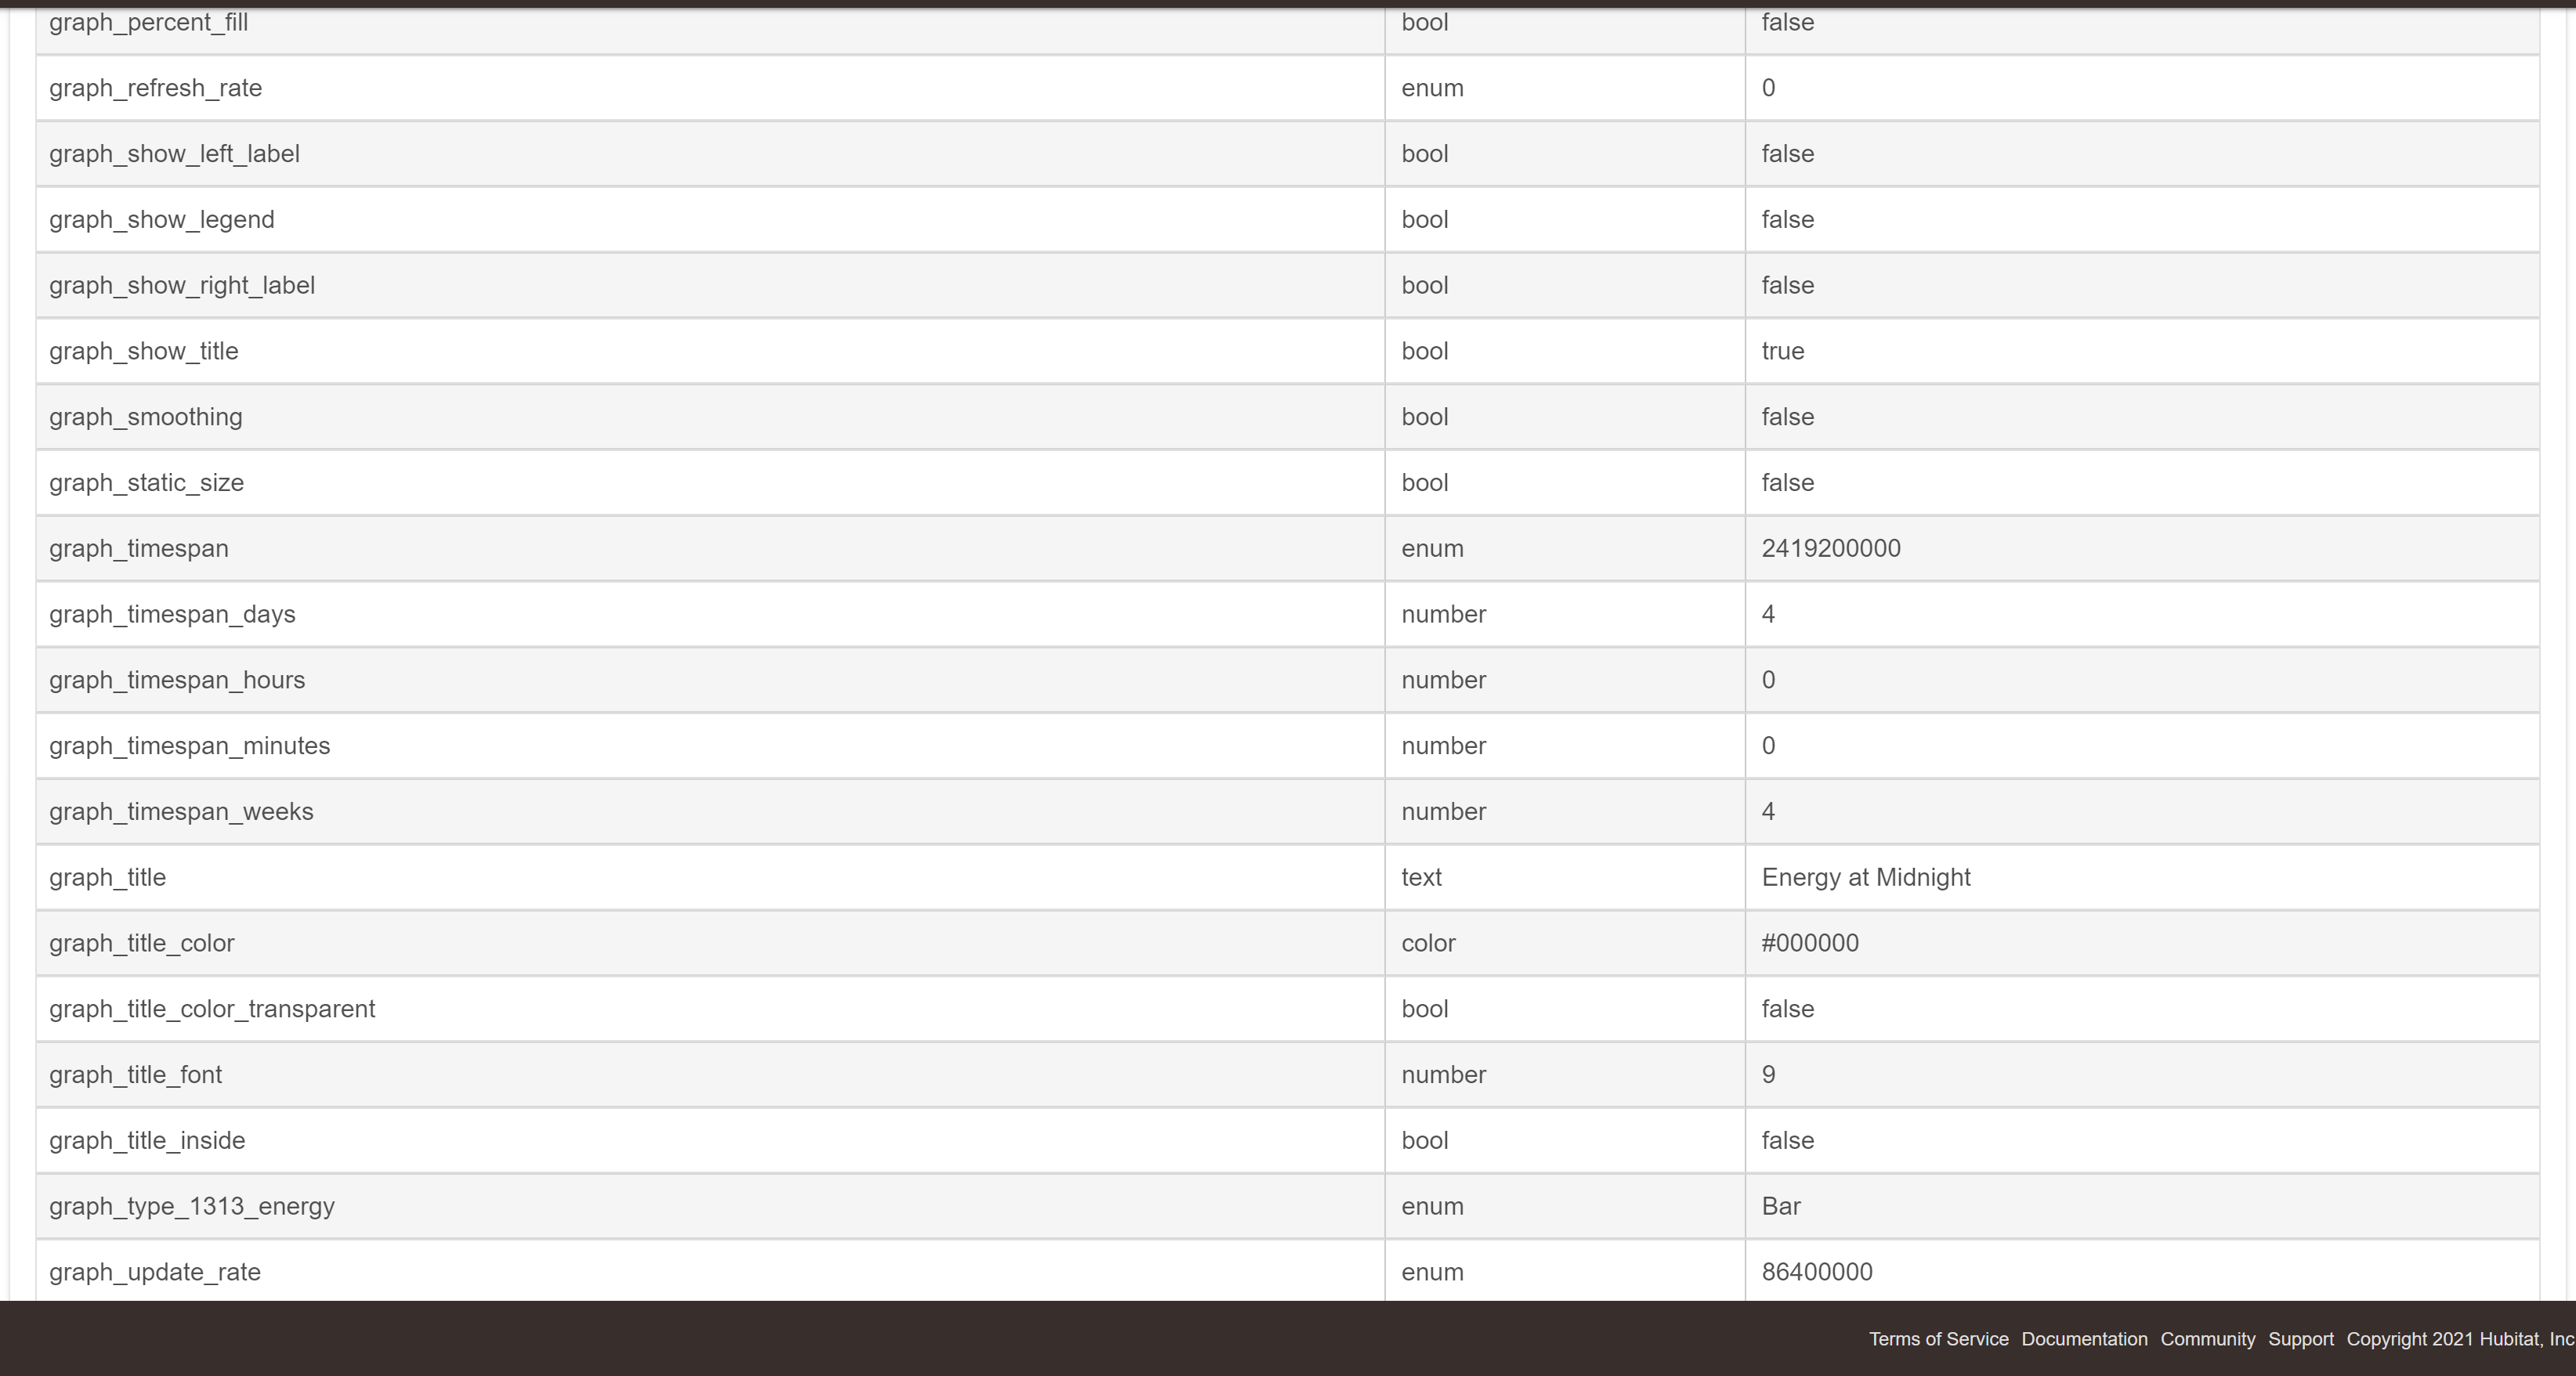Go to the Community footer link
2576x1376 pixels.
click(2207, 1339)
